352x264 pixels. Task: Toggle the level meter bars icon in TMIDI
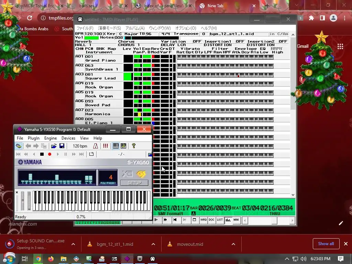click(x=228, y=220)
